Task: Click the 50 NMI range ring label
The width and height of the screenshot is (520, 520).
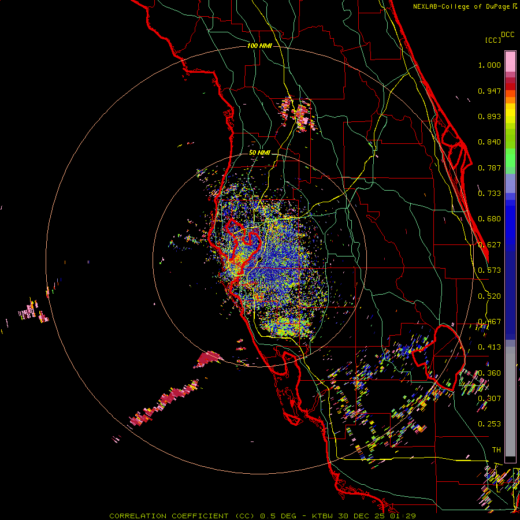Action: coord(259,153)
